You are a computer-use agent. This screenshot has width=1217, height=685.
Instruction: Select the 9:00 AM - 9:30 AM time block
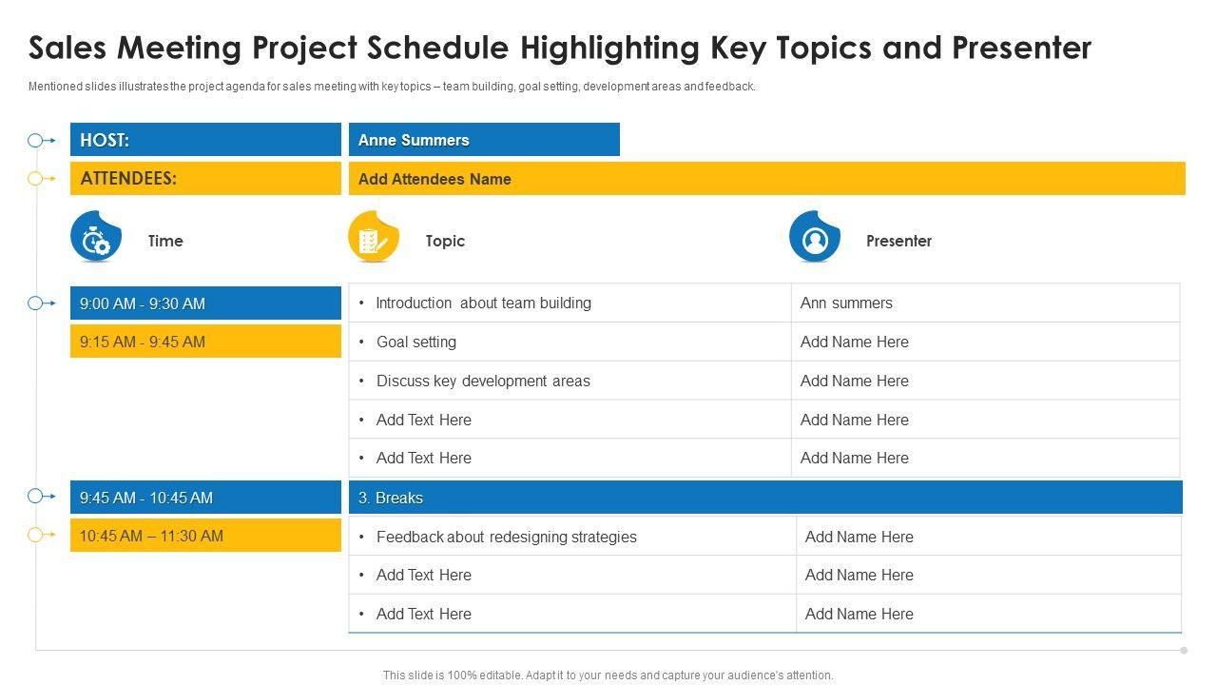click(x=205, y=303)
